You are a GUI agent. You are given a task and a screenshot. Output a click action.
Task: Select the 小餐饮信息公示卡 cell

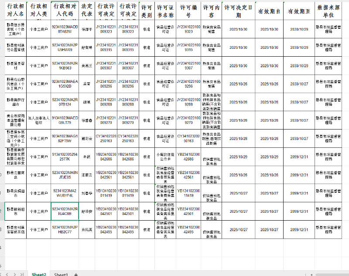tap(165, 157)
